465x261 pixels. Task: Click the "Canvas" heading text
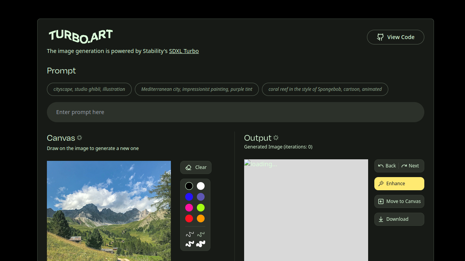pos(61,138)
